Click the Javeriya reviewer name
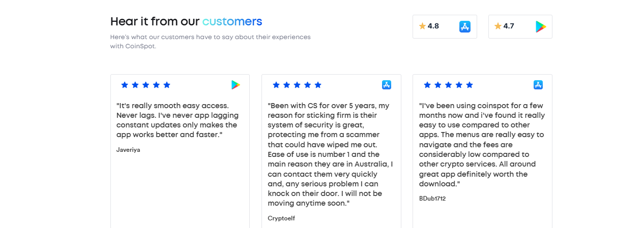The width and height of the screenshot is (643, 228). click(x=128, y=149)
